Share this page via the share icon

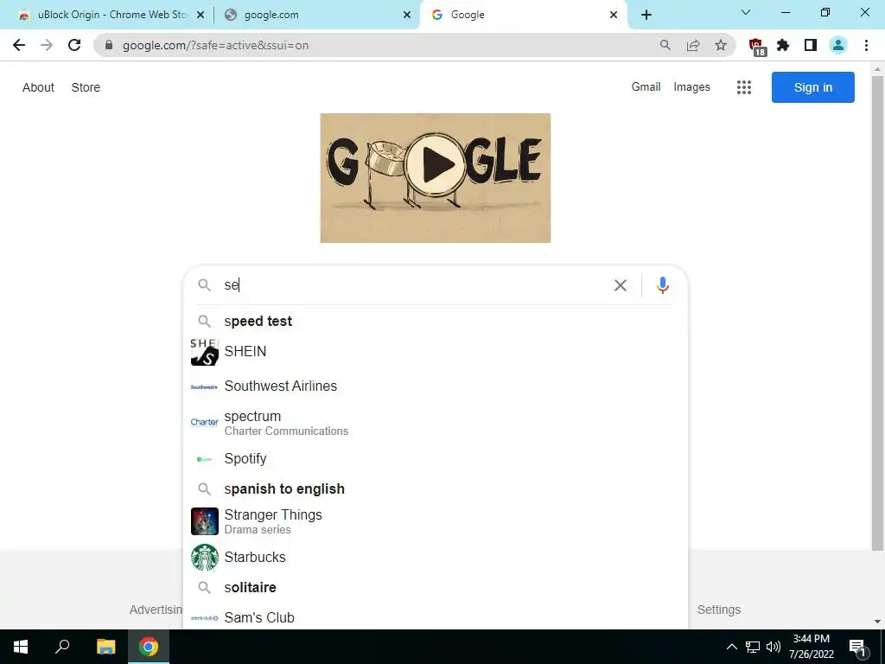tap(693, 45)
